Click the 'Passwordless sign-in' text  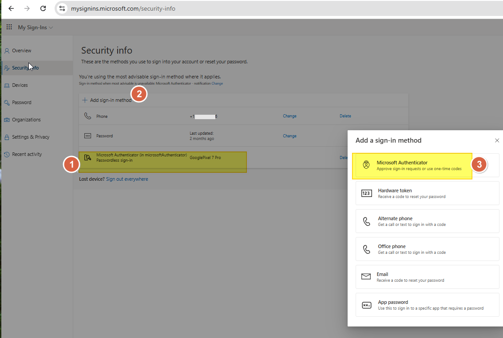115,160
